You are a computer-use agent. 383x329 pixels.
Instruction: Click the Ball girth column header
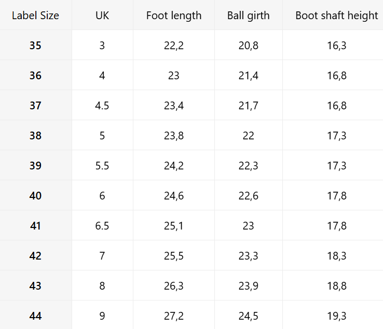click(x=248, y=16)
